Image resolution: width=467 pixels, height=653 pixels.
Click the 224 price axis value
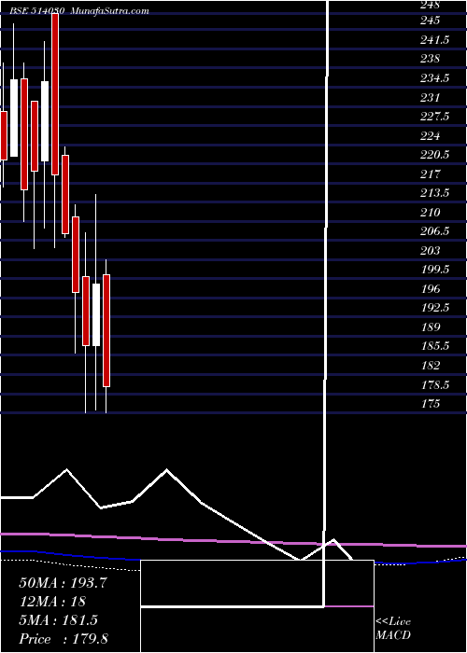point(430,135)
